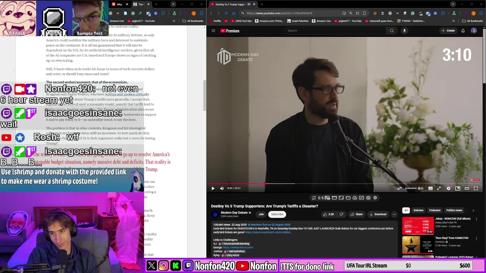Switch to the 'Why' tab in left browser
486x273 pixels.
coord(119,4)
